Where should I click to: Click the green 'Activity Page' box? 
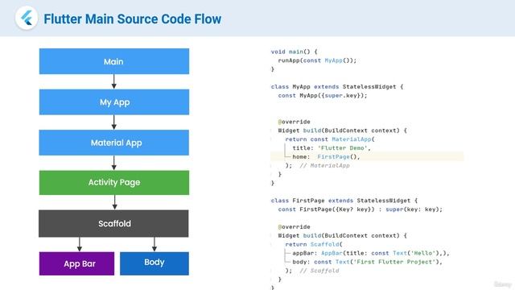point(114,183)
